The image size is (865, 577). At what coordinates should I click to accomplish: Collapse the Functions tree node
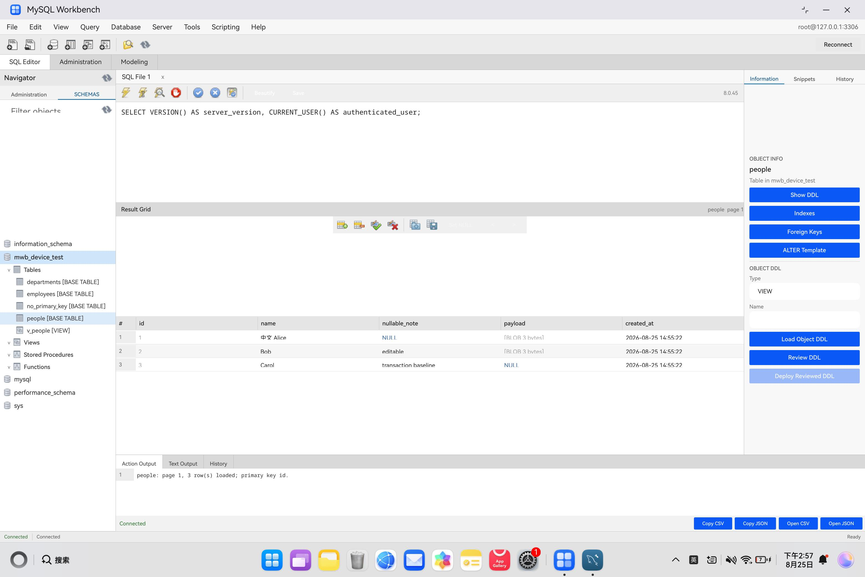[9, 367]
